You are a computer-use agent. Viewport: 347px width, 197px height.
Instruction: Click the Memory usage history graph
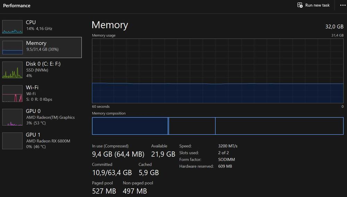click(218, 71)
